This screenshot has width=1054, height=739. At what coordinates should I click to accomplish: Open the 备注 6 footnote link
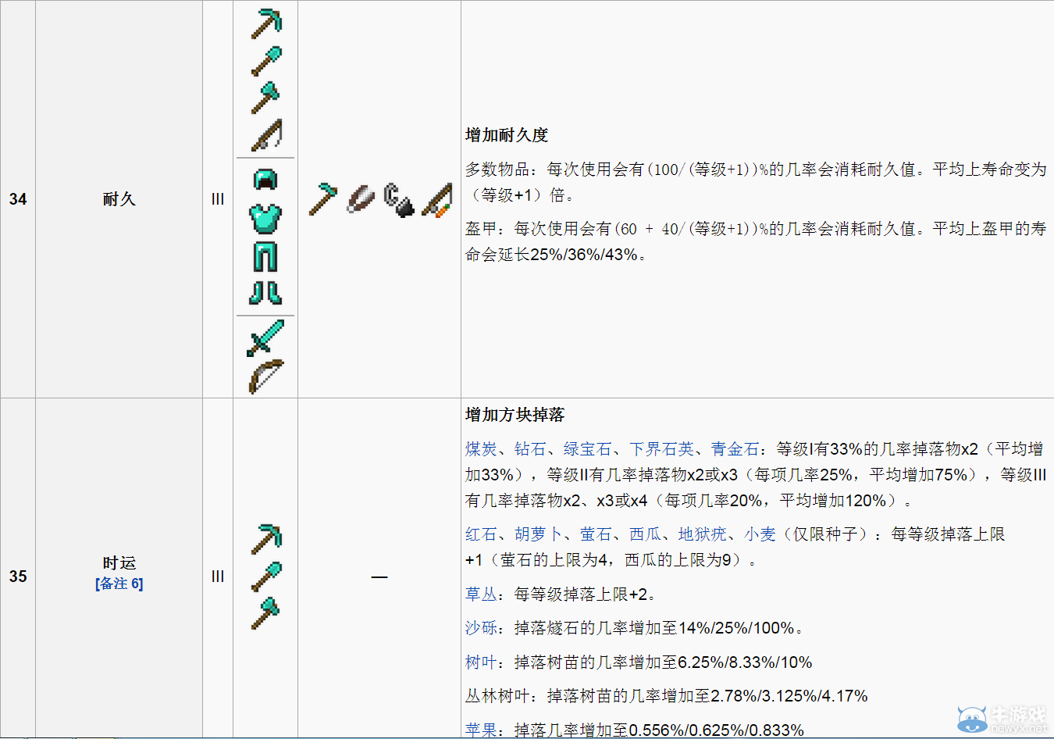[x=119, y=584]
